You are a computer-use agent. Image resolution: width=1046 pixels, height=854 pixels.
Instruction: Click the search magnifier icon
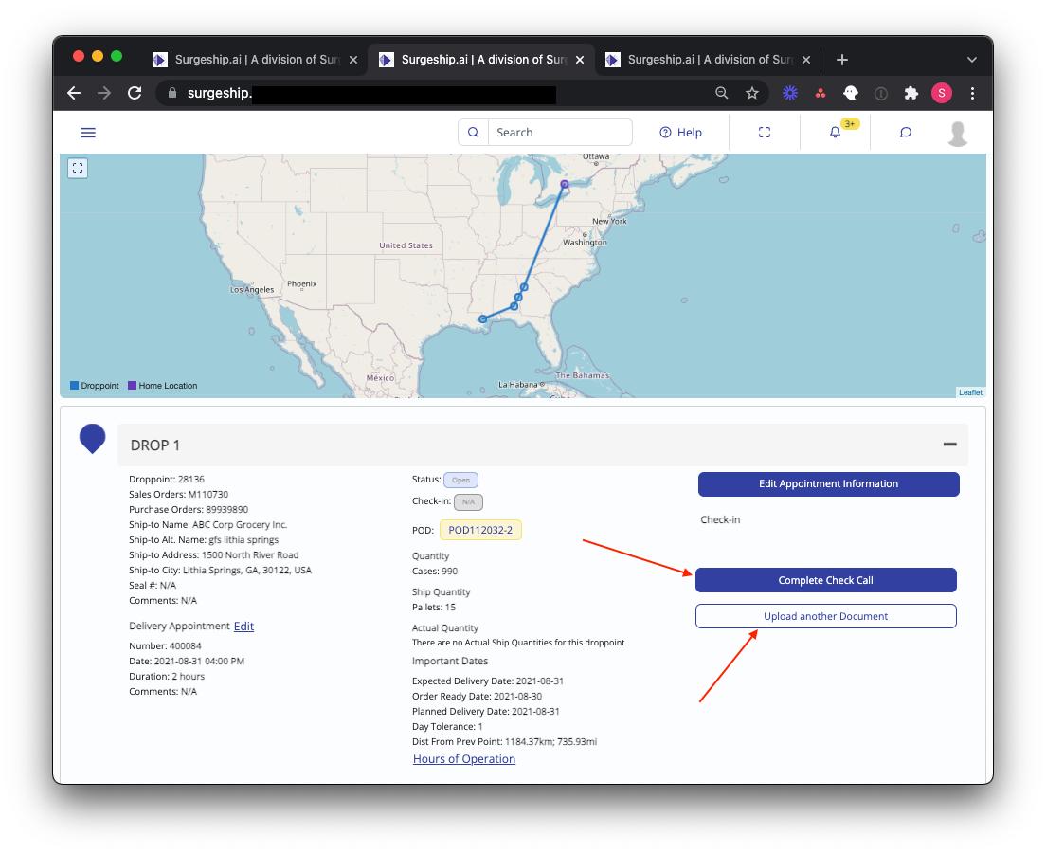[x=473, y=132]
